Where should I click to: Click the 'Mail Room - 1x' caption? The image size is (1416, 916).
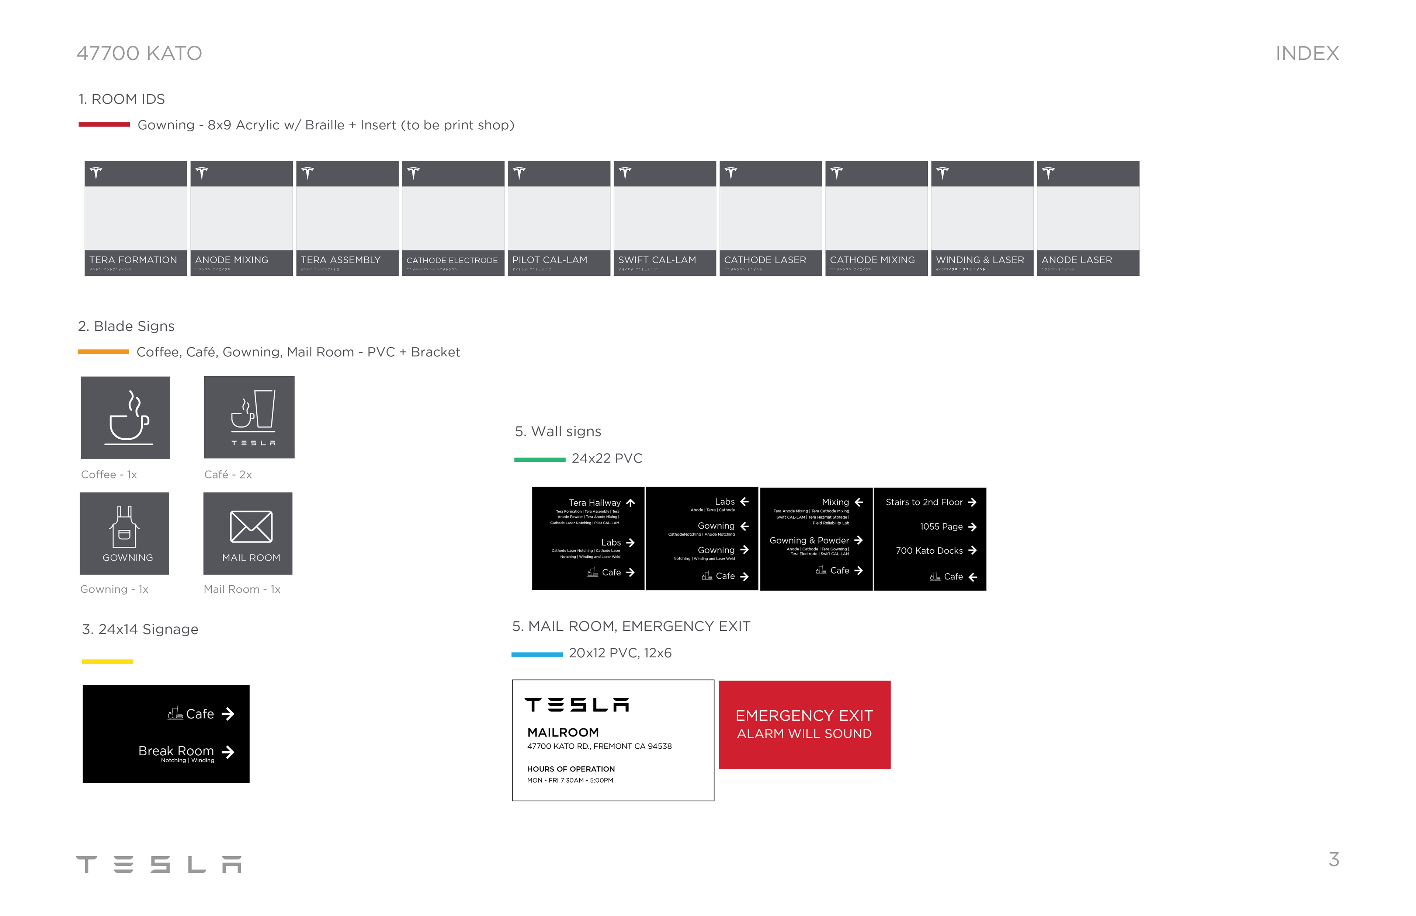tap(242, 589)
